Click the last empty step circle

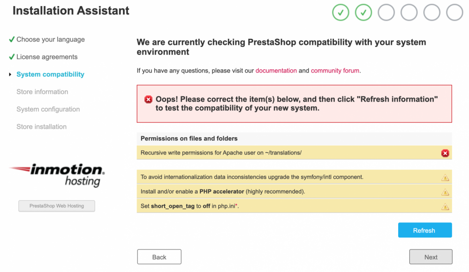(x=454, y=13)
